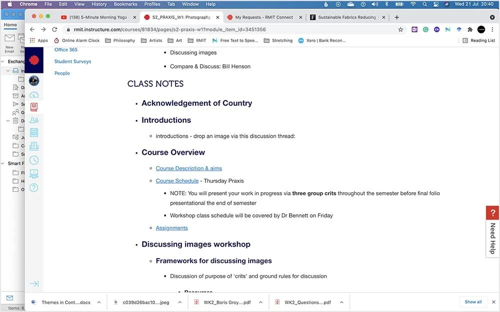Open the Chrome three-dot menu

(492, 29)
